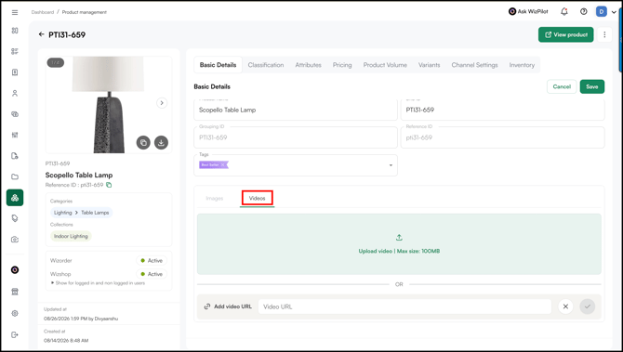This screenshot has height=352, width=623.
Task: Click the Wizshop Active status badge
Action: tap(152, 274)
